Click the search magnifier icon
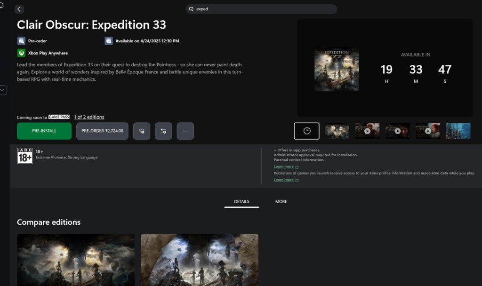 191,9
